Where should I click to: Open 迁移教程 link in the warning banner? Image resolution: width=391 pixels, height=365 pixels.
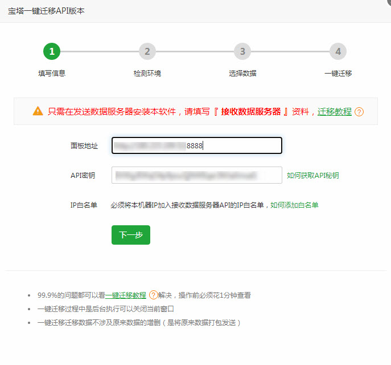pos(334,112)
